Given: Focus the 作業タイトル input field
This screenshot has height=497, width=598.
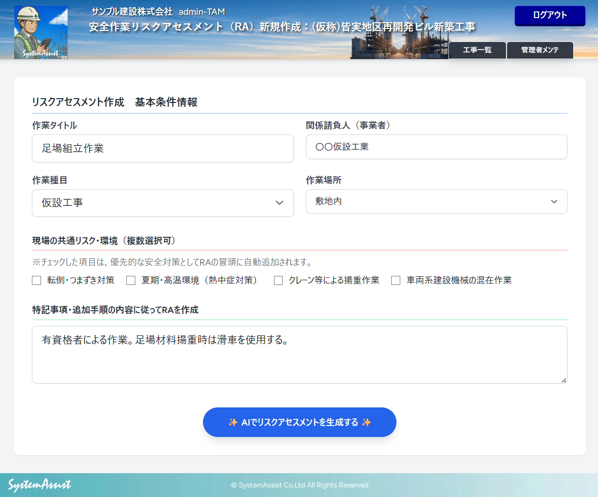Looking at the screenshot, I should click(x=162, y=148).
